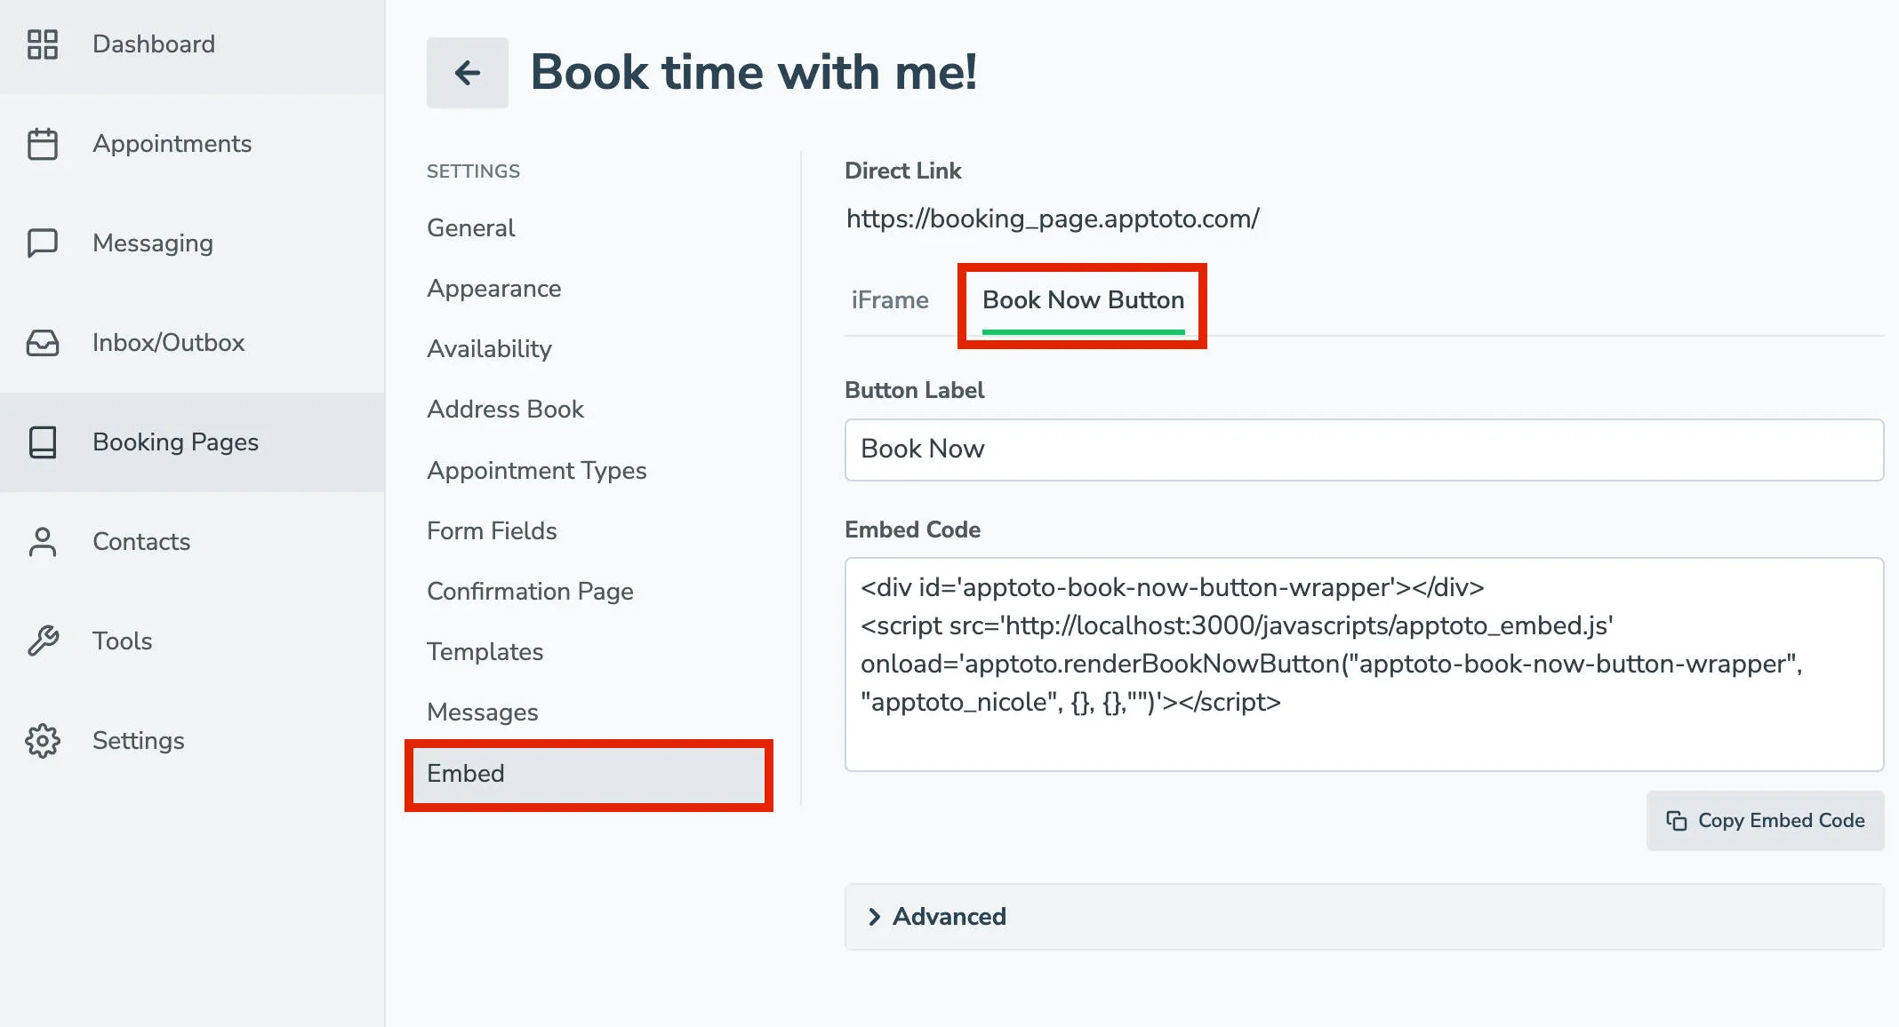Open the Appointment Types settings
Image resolution: width=1899 pixels, height=1027 pixels.
537,470
